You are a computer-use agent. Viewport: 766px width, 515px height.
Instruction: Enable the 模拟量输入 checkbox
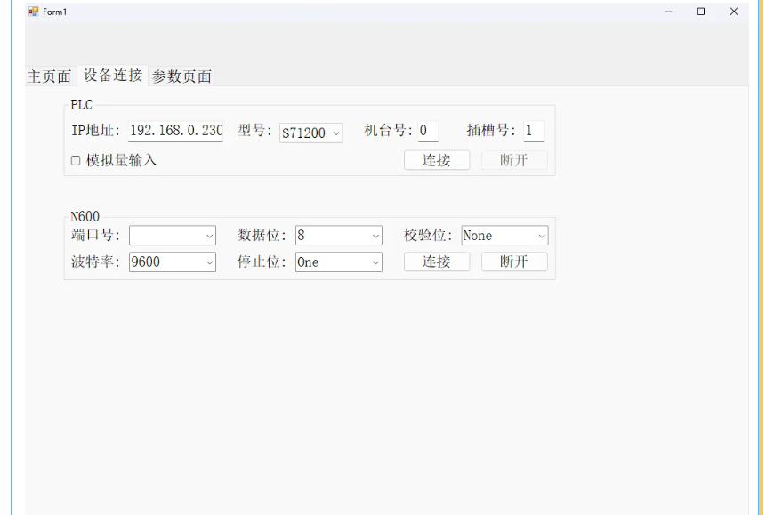[76, 161]
